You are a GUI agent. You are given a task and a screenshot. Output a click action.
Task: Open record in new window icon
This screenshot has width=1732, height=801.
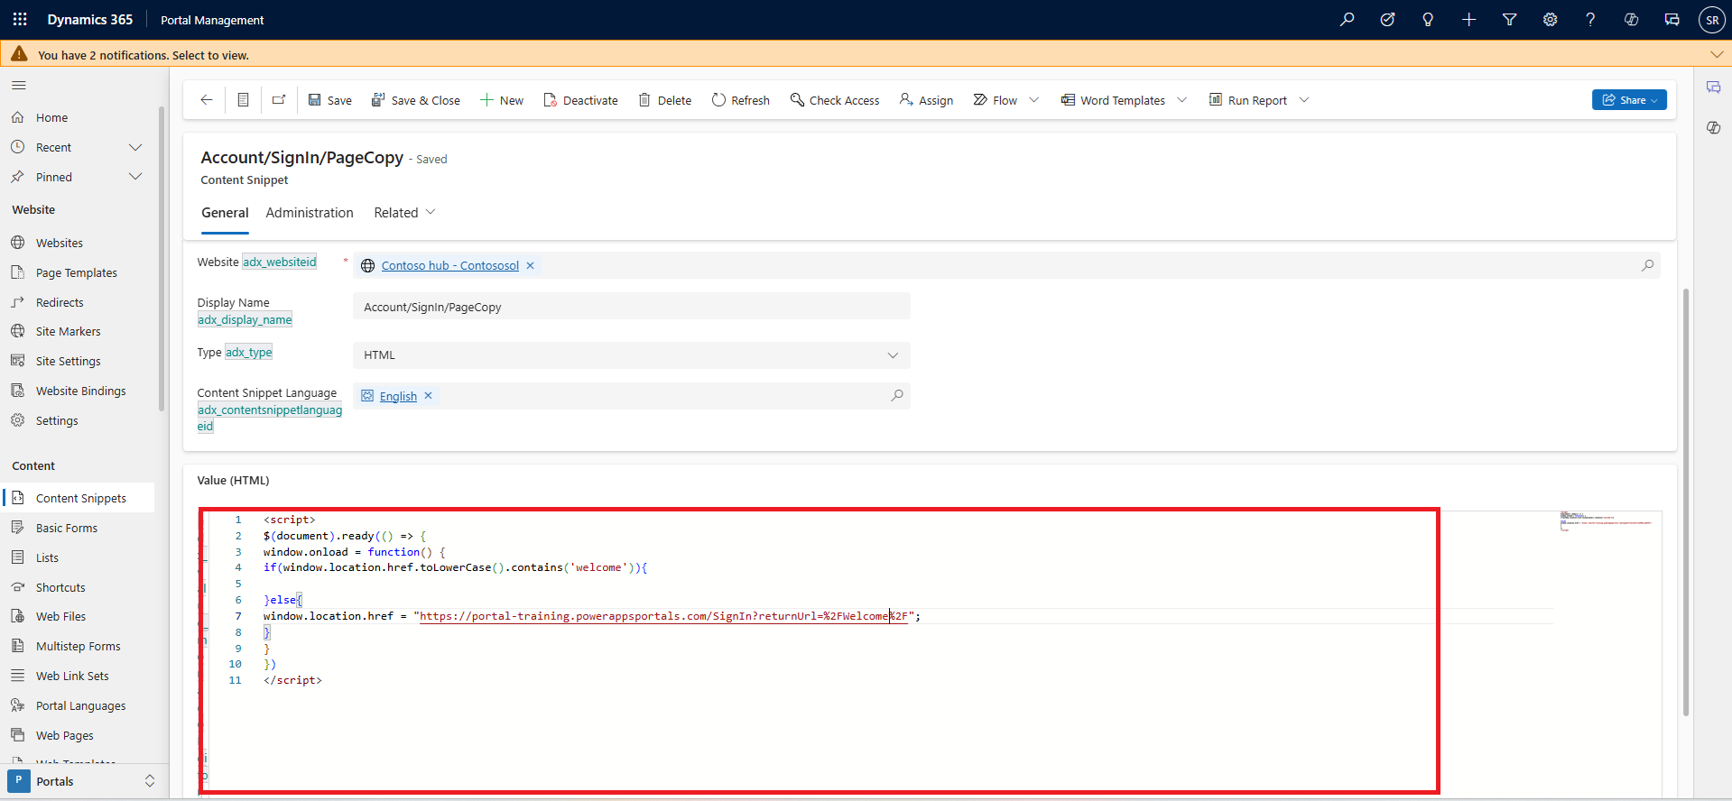[x=279, y=100]
